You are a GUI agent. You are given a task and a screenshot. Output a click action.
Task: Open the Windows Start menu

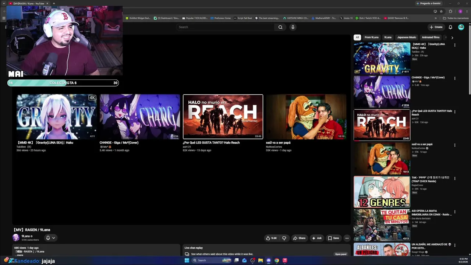[187, 261]
